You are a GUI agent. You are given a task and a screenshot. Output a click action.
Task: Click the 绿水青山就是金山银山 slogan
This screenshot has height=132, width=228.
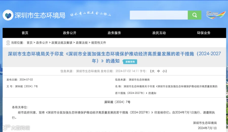click(x=90, y=14)
